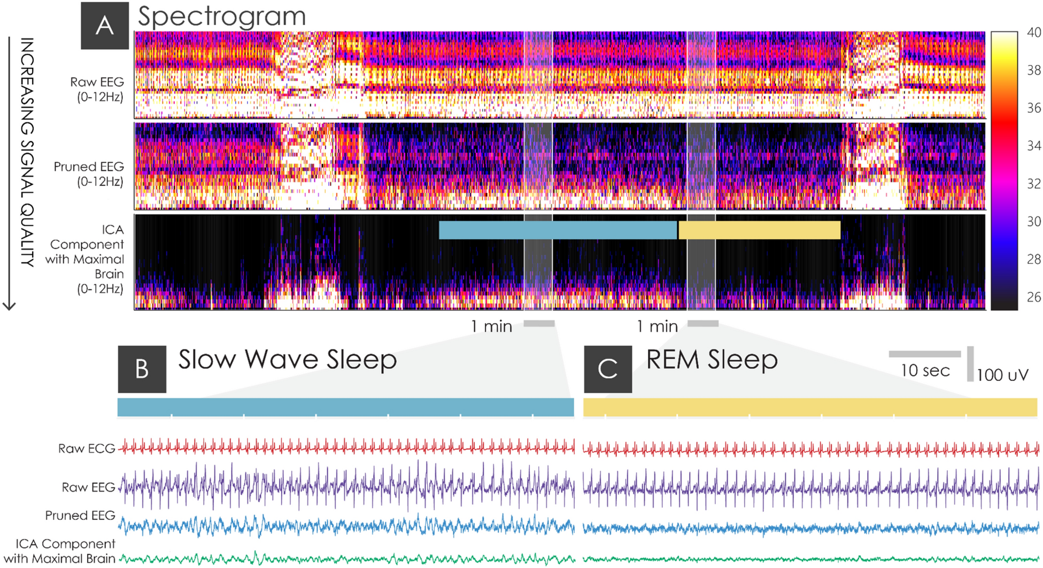Click the colorbar value 26

tap(1034, 297)
